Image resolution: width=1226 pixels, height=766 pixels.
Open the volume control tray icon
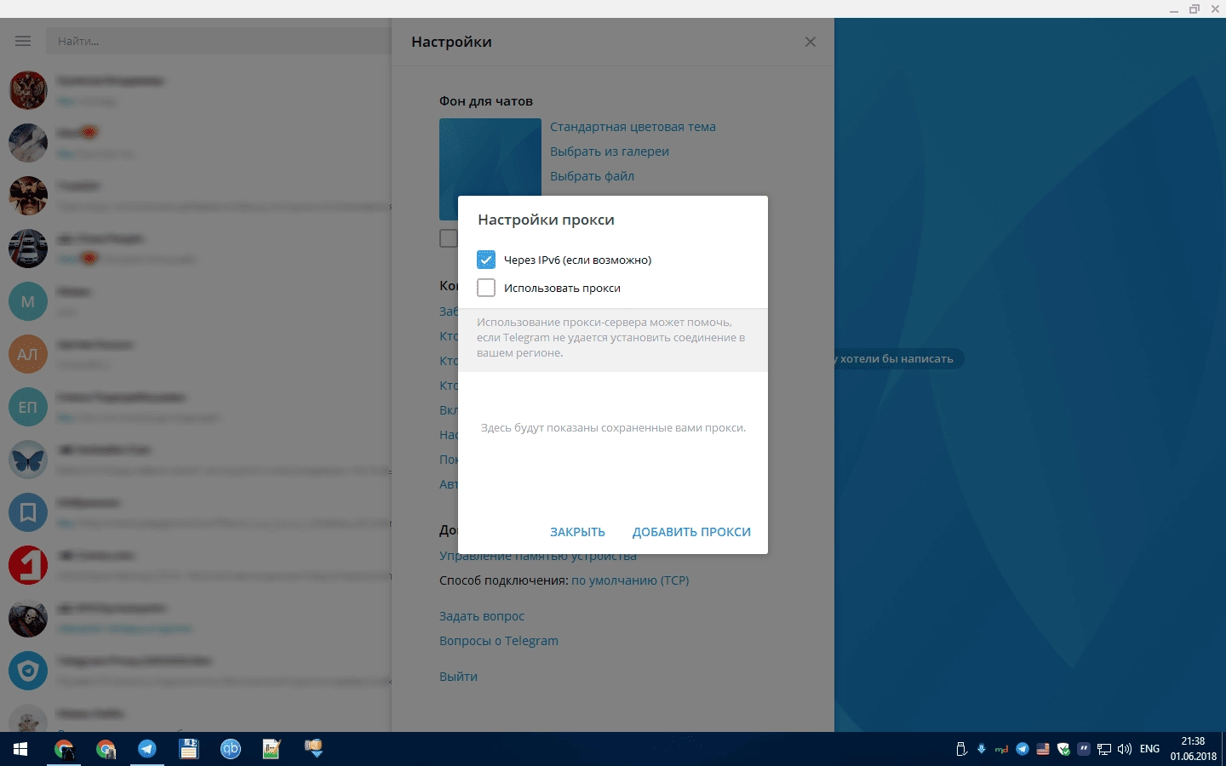[1125, 749]
